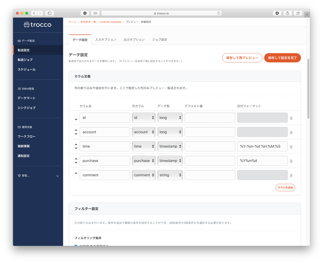Screen dimensions: 323x263
Task: Toggle the Safari sidebar
Action: click(49, 13)
